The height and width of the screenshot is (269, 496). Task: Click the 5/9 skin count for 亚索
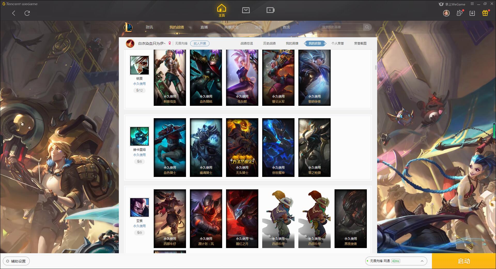point(139,233)
